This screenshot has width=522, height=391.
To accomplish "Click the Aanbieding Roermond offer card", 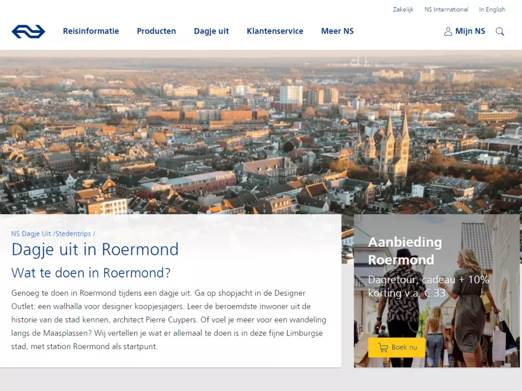I will [437, 291].
